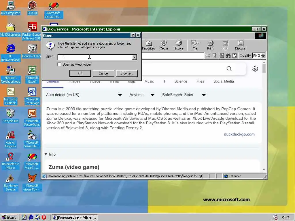Viewport: 295px width, 221px height.
Task: Decrease Quality with spinner down arrow
Action: [x=263, y=57]
